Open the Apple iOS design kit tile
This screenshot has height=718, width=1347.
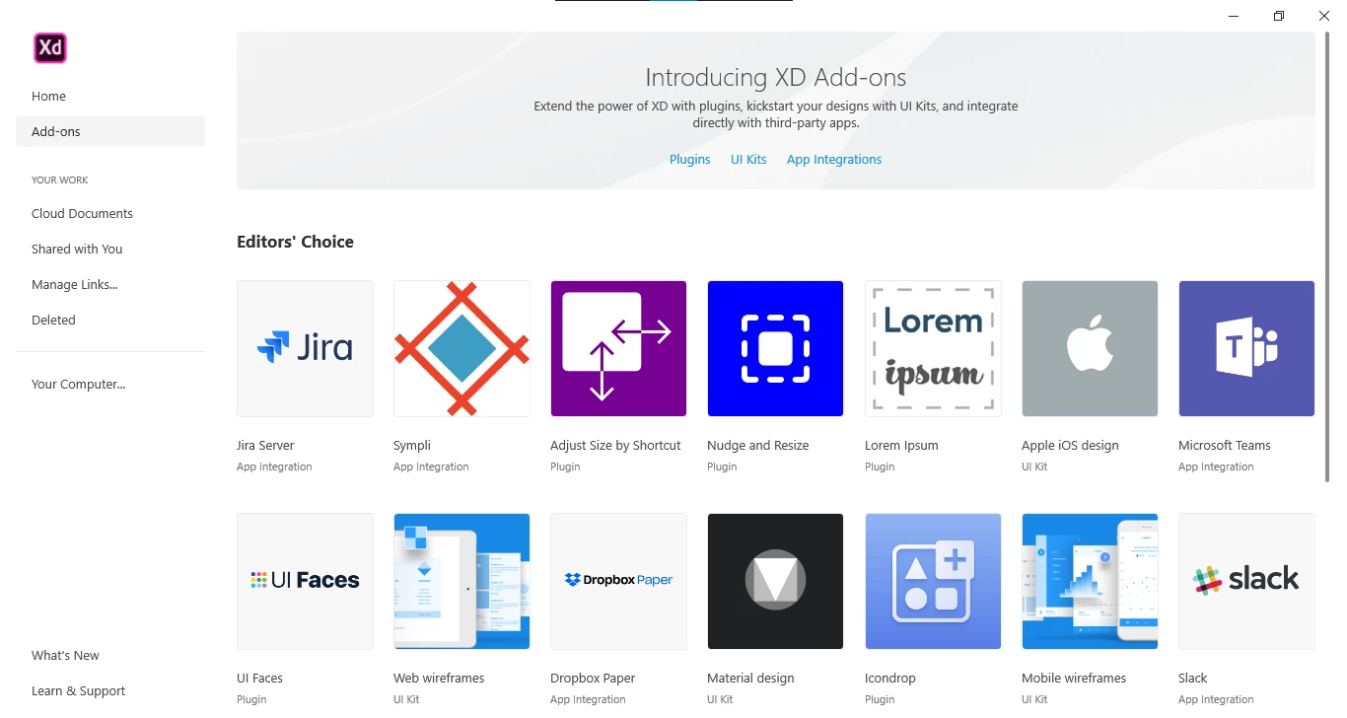click(x=1090, y=348)
